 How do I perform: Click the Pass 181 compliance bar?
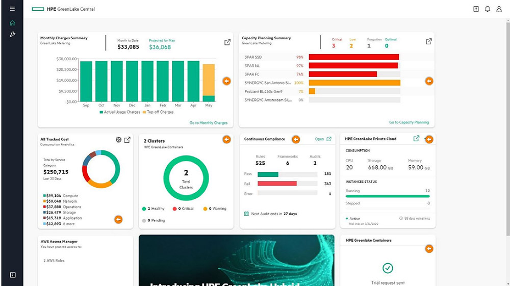[x=268, y=174]
